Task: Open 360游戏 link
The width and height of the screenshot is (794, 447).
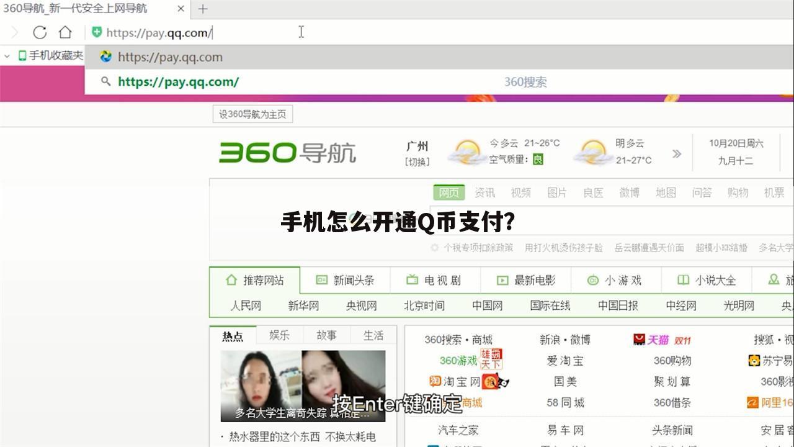Action: click(x=458, y=361)
